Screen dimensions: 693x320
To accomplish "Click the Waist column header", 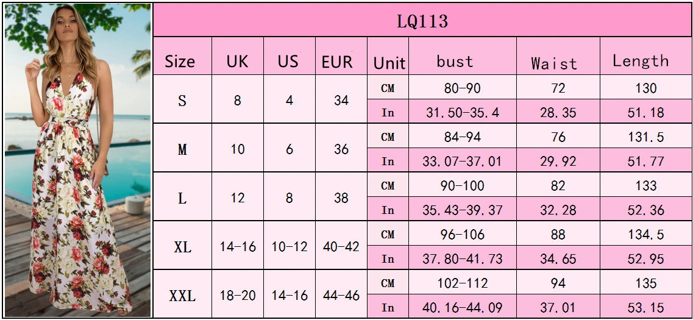I will point(553,63).
